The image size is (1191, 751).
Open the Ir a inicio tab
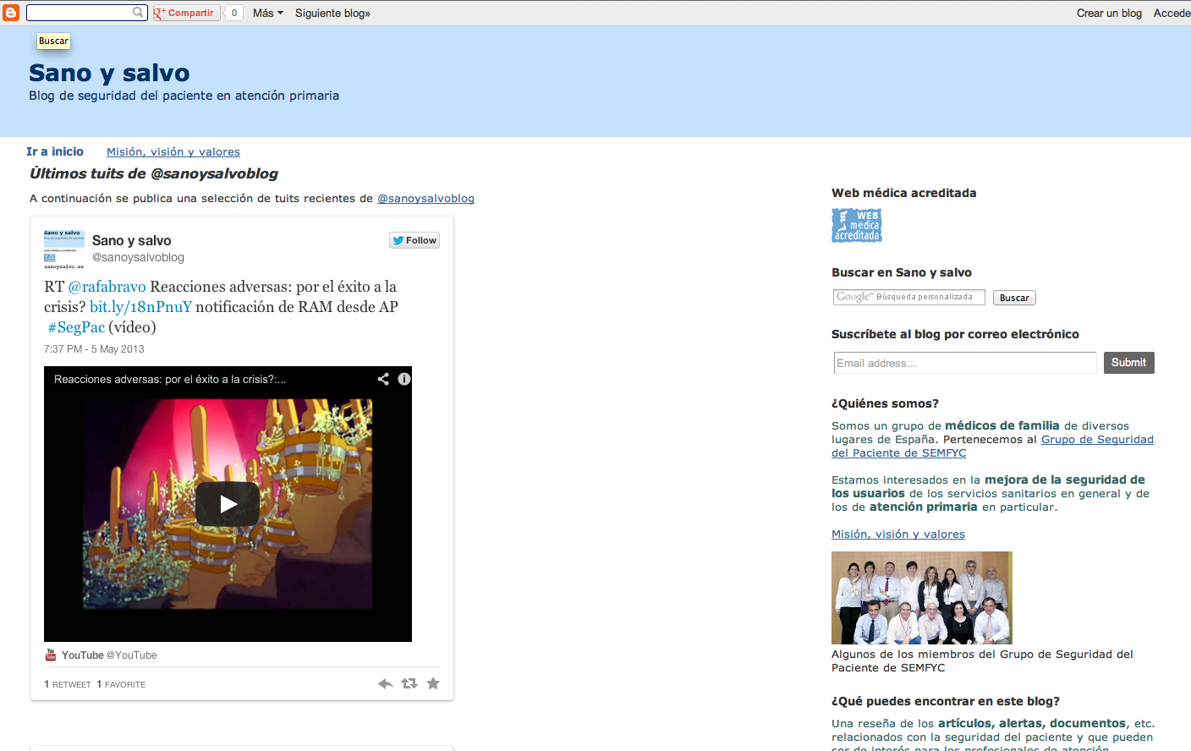(55, 151)
